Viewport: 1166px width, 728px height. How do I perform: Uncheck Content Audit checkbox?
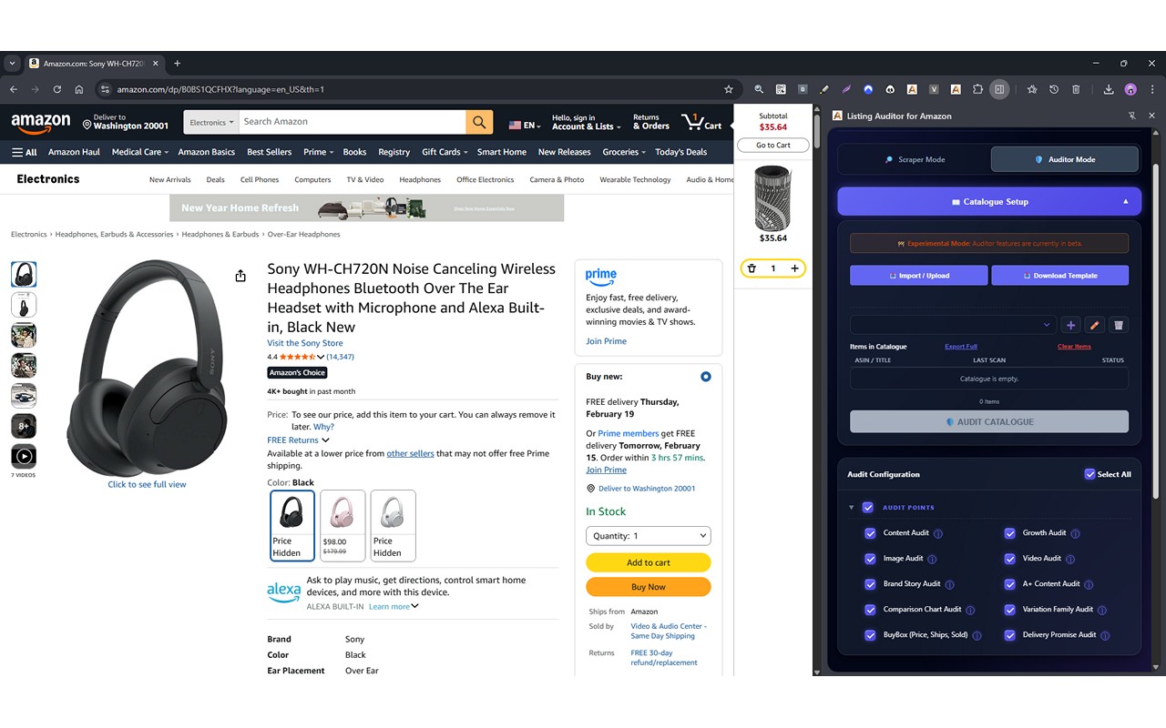[870, 533]
